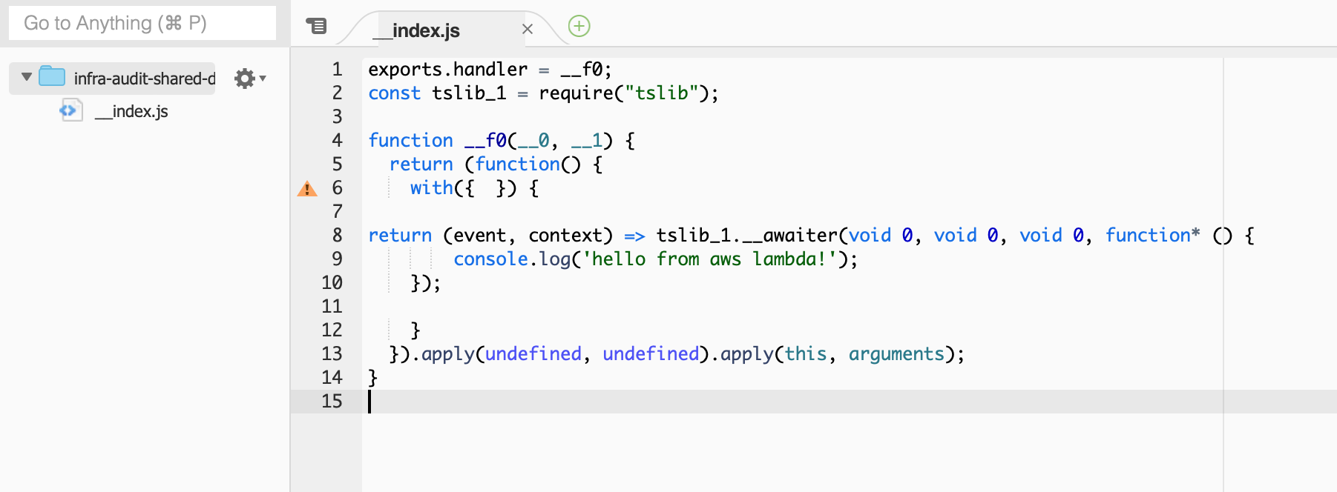This screenshot has width=1337, height=492.
Task: Open the tab list menu icon
Action: (316, 26)
